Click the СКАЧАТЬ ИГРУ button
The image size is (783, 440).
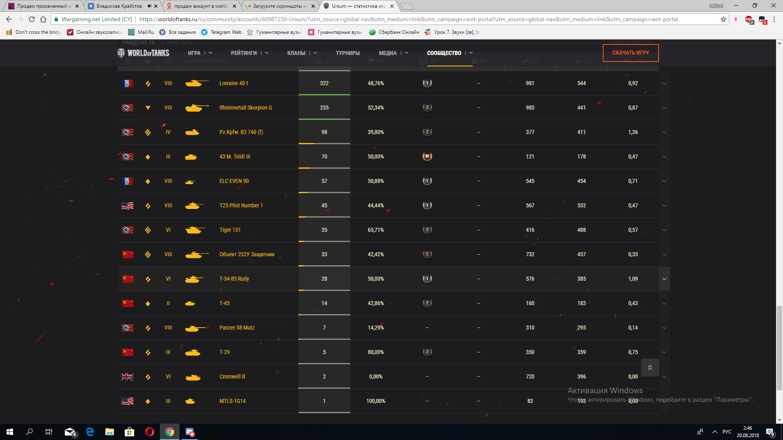[630, 53]
